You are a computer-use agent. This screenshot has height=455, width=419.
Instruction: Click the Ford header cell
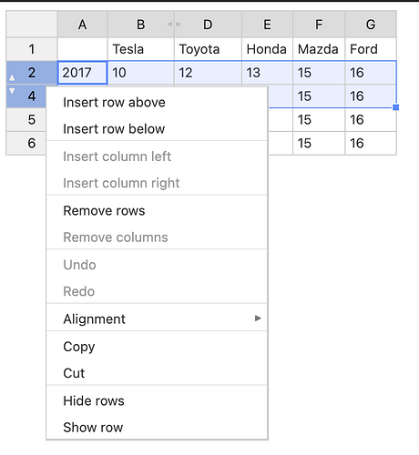pos(371,49)
